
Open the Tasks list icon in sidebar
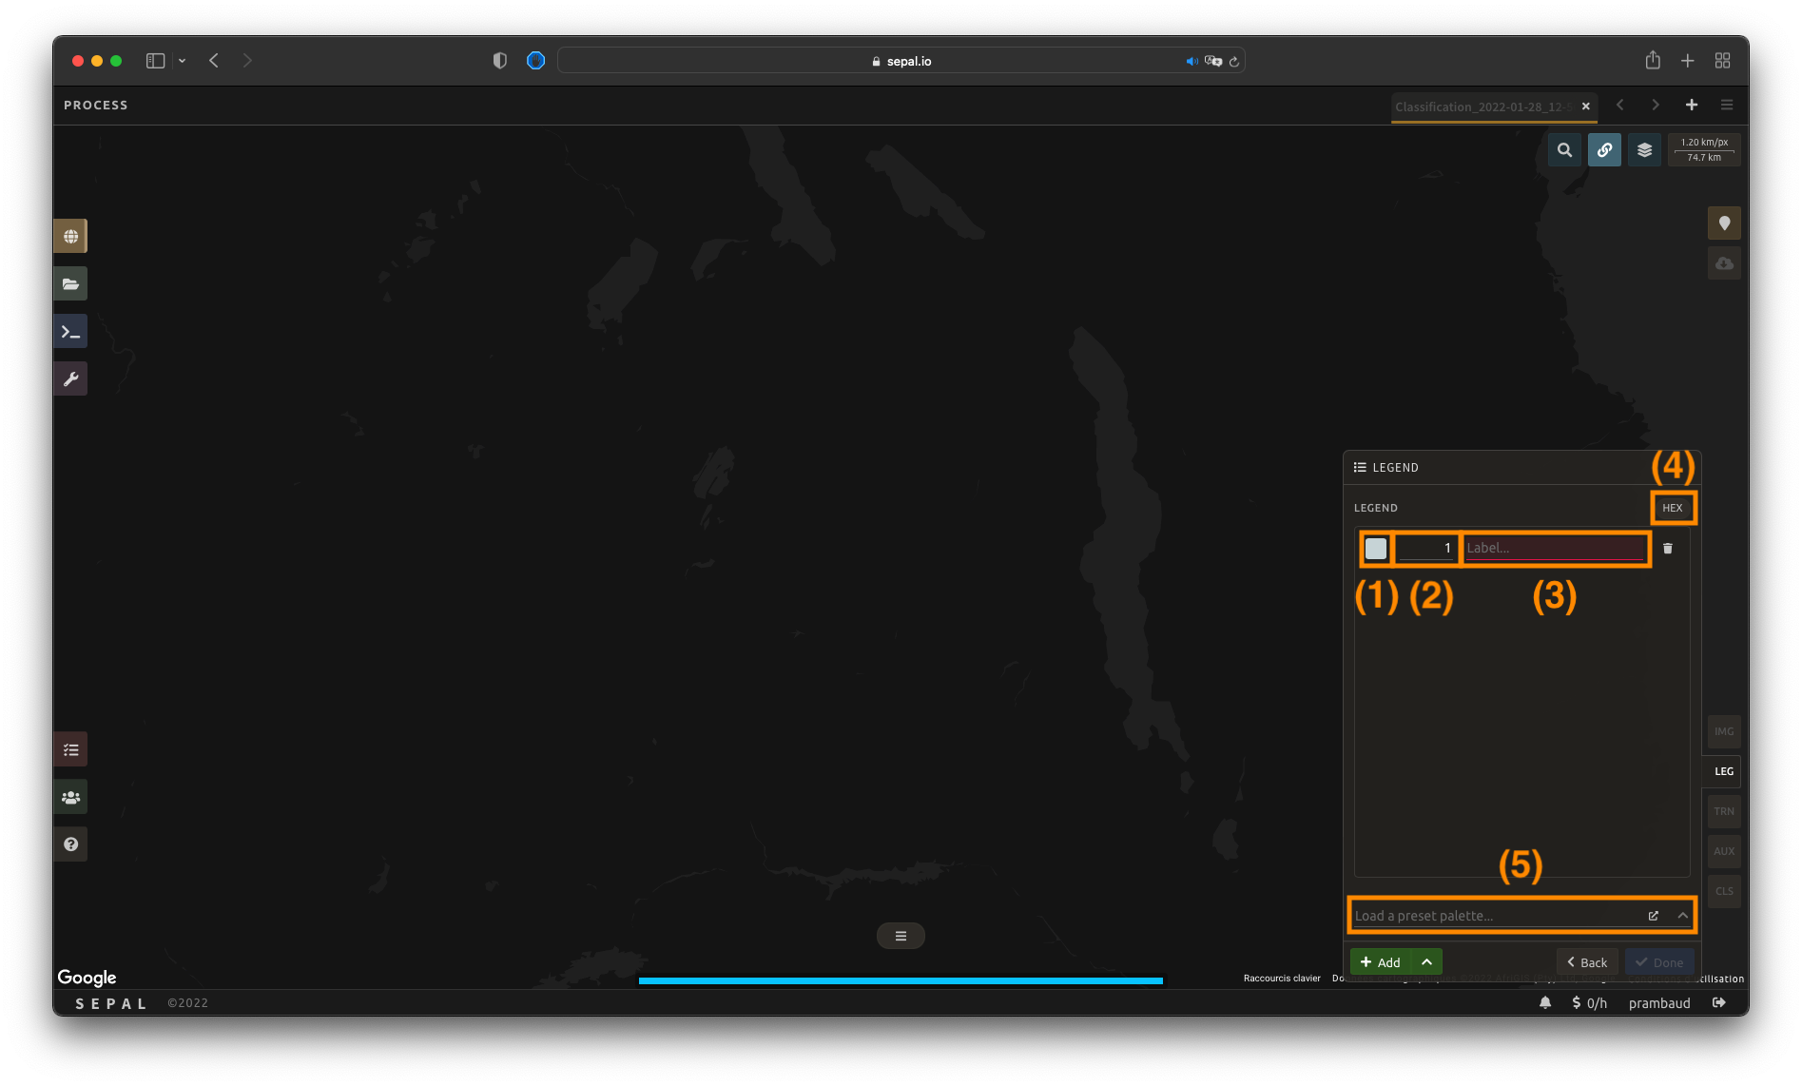[70, 749]
